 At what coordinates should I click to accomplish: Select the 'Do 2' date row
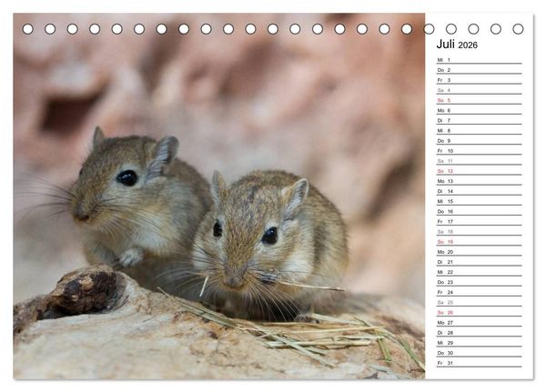480,70
